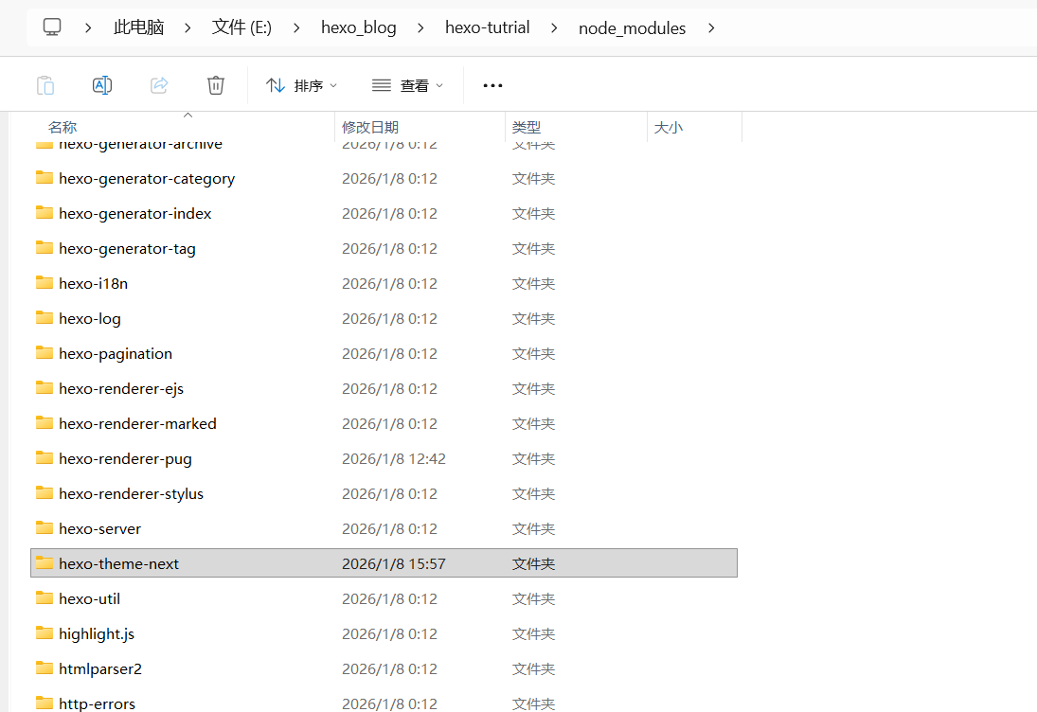Click the rename icon in toolbar
The width and height of the screenshot is (1037, 712).
tap(102, 85)
